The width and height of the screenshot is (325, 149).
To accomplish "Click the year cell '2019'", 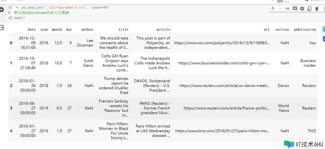I will click(x=44, y=108).
